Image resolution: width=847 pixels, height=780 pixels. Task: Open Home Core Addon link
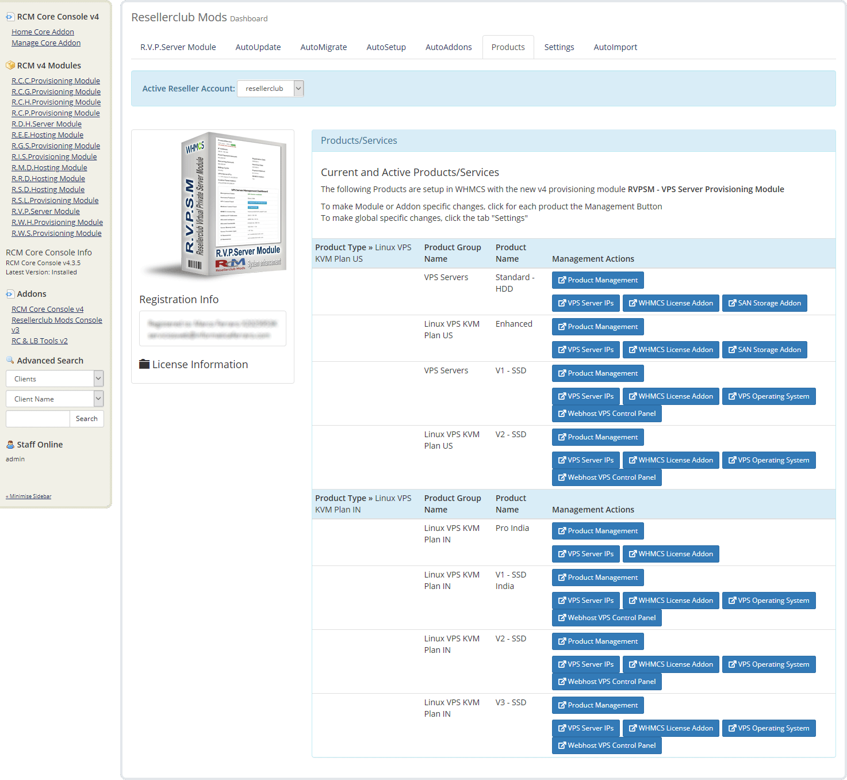click(43, 32)
